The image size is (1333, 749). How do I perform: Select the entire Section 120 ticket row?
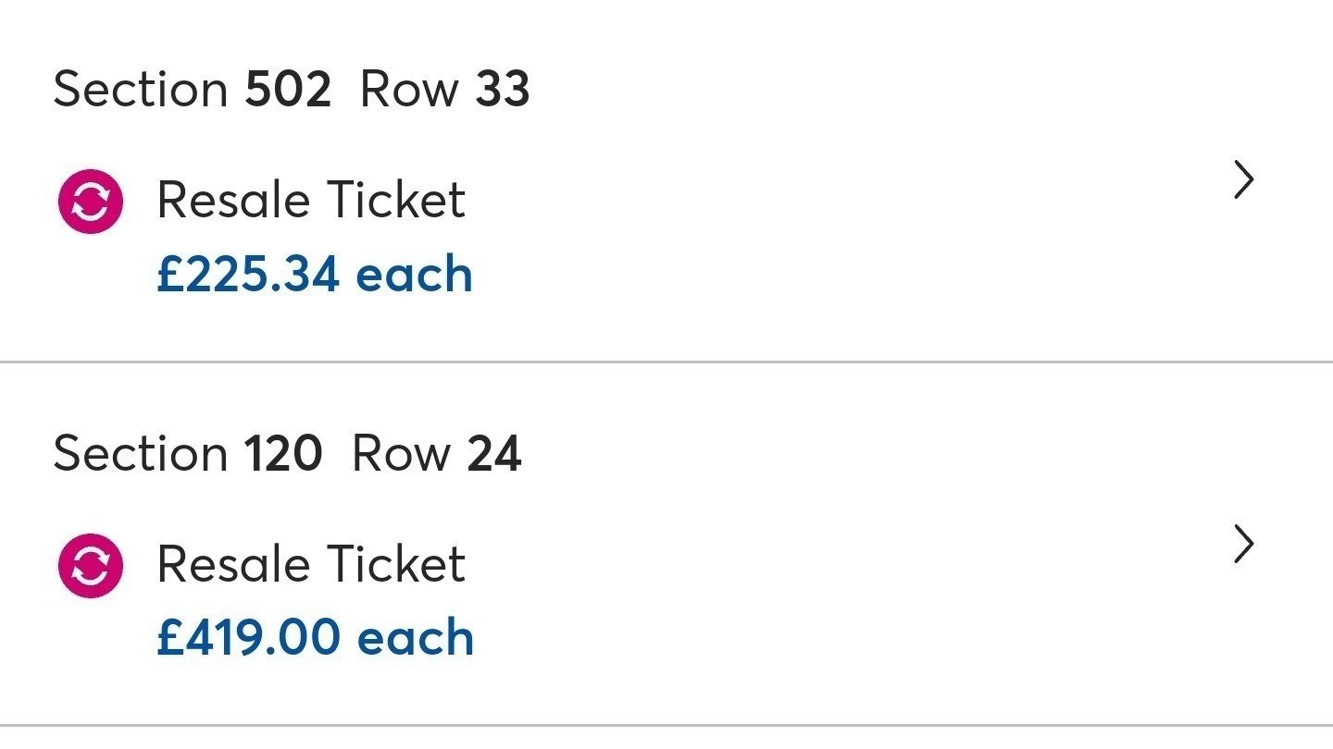tap(648, 546)
